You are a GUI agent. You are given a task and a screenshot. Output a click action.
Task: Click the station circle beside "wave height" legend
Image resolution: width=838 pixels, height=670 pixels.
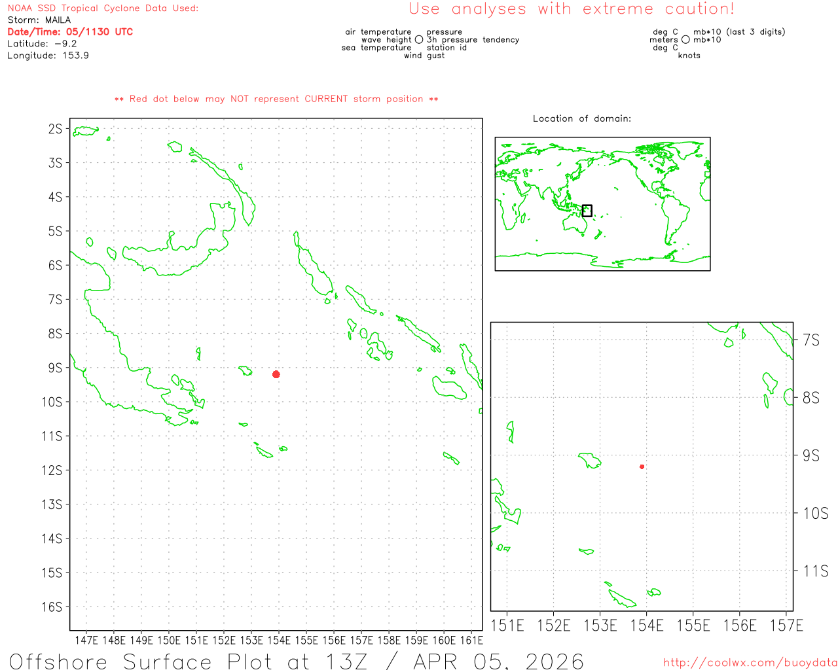coord(419,40)
